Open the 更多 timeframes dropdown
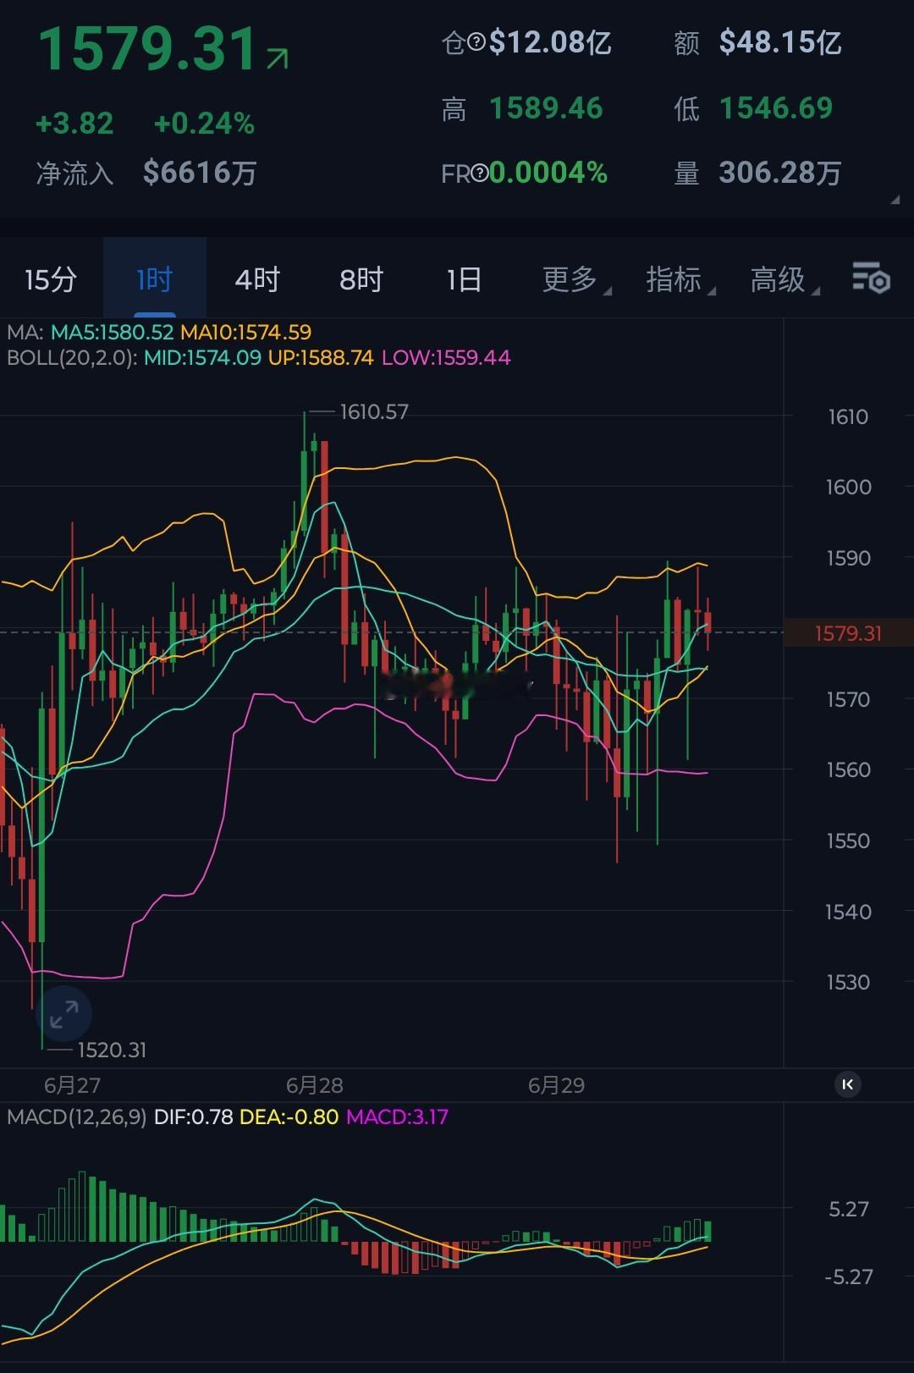 tap(576, 278)
